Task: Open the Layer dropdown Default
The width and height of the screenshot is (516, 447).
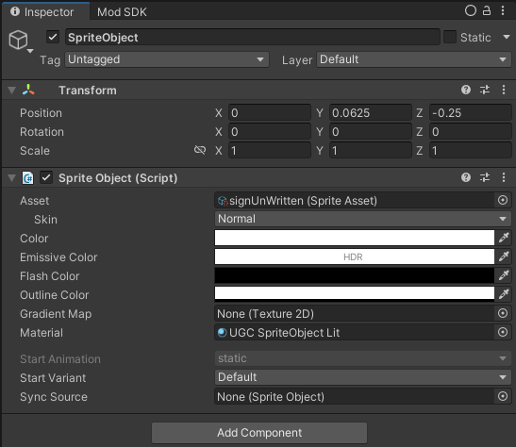Action: point(414,59)
